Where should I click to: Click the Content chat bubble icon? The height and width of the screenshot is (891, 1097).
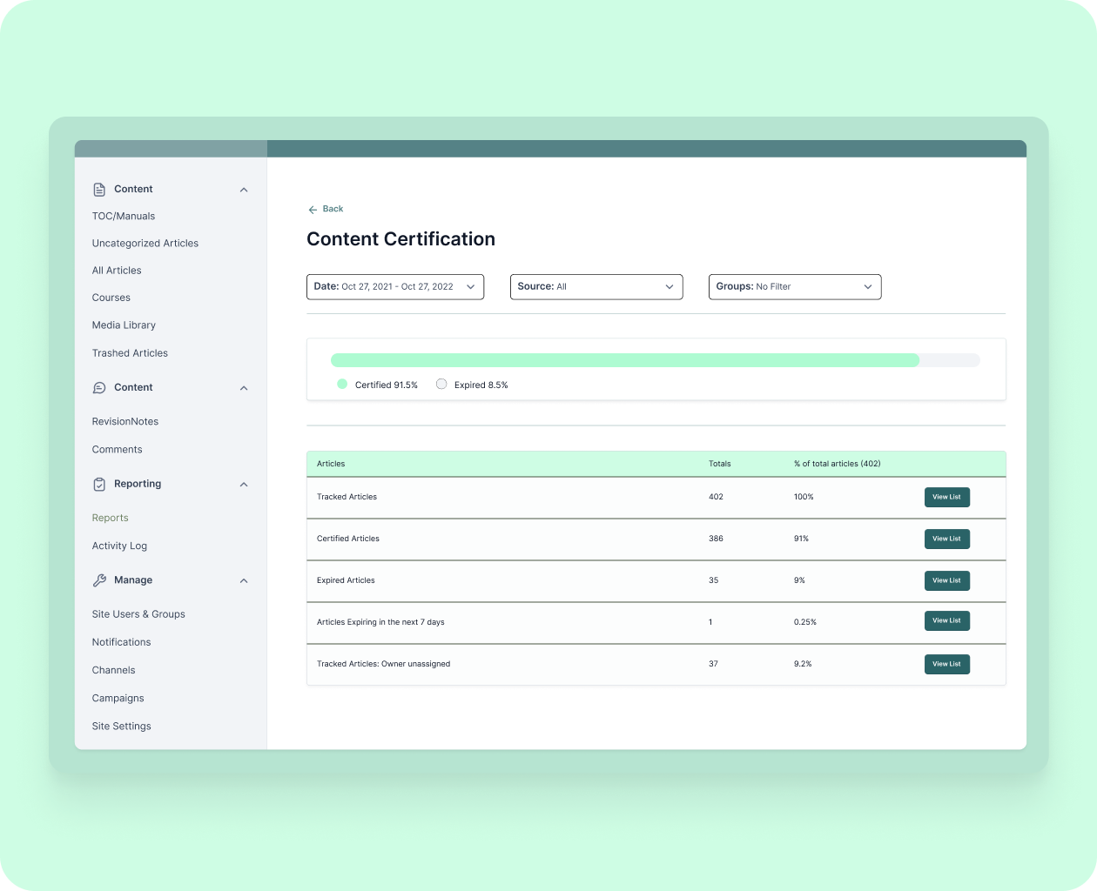(98, 387)
